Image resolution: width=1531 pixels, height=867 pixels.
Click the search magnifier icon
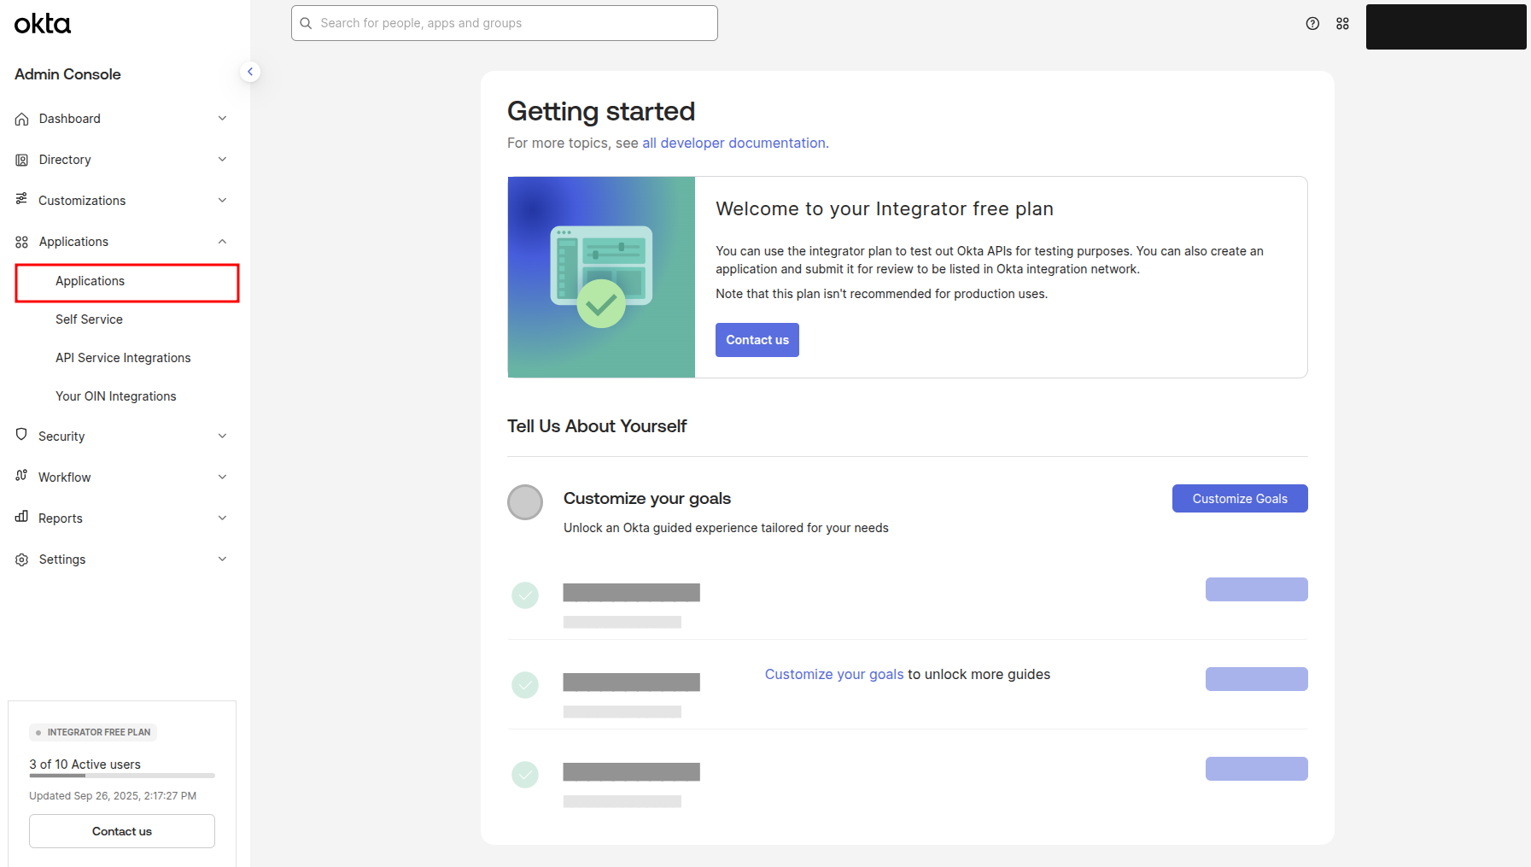tap(306, 23)
